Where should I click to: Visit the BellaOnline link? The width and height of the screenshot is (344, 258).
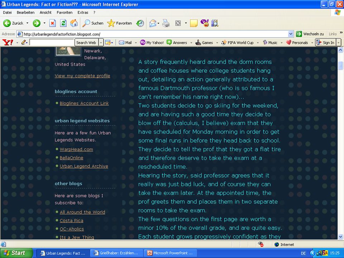tap(72, 158)
